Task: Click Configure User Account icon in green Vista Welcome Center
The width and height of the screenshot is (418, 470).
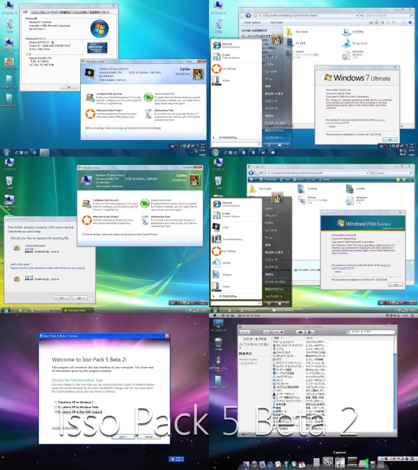Action: [86, 203]
